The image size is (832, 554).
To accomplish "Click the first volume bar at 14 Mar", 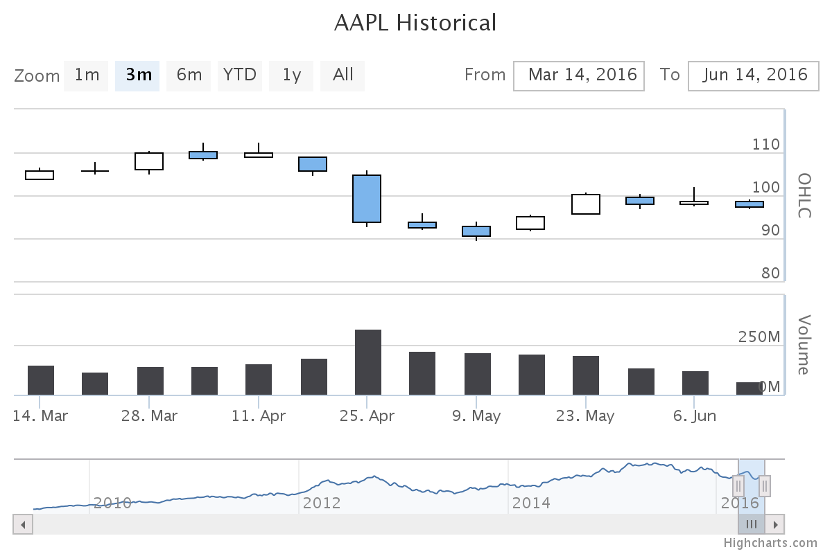I will point(41,380).
